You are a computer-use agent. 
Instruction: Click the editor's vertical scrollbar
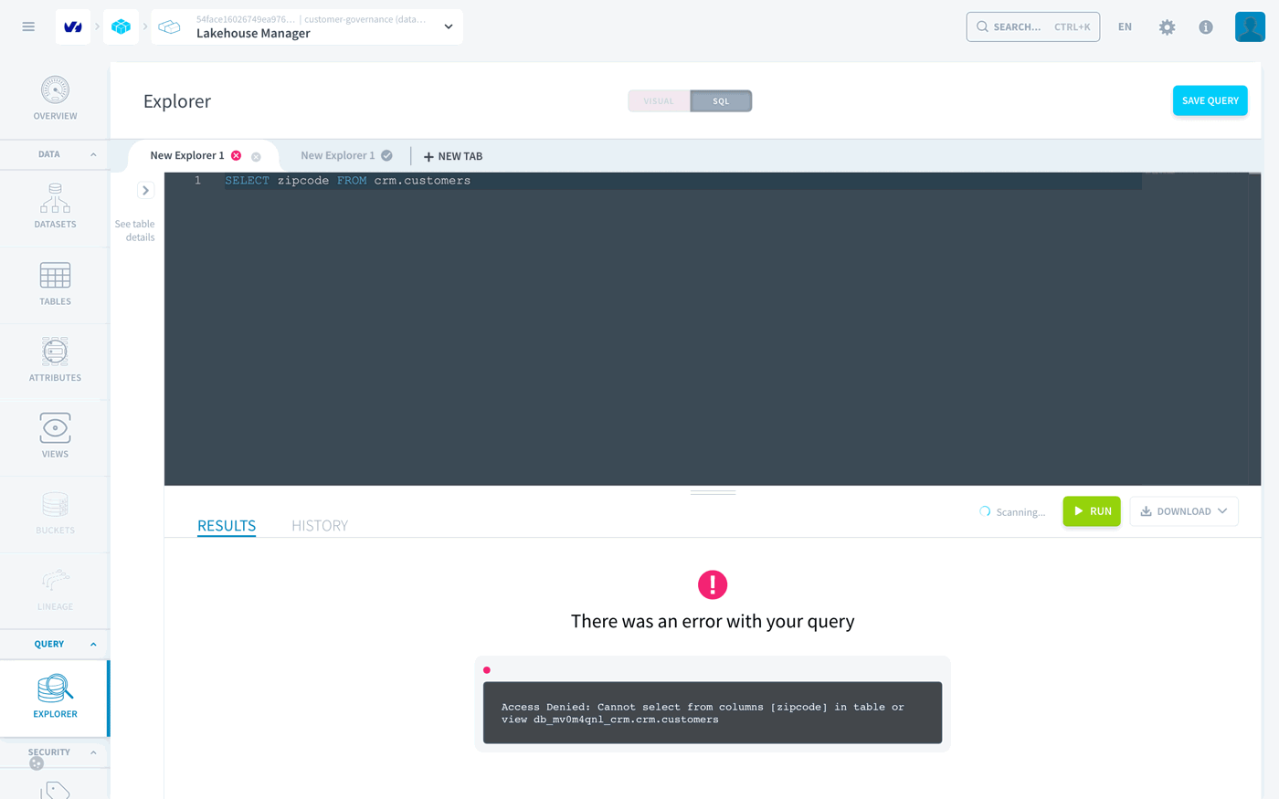[1254, 329]
